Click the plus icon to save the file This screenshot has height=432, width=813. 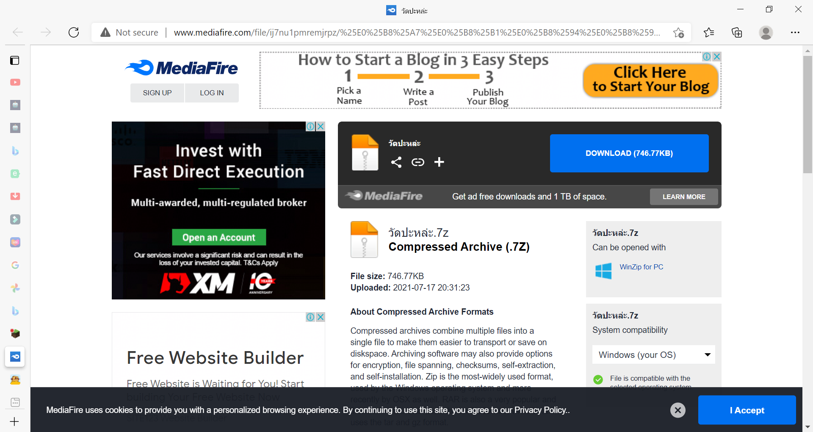pyautogui.click(x=439, y=162)
